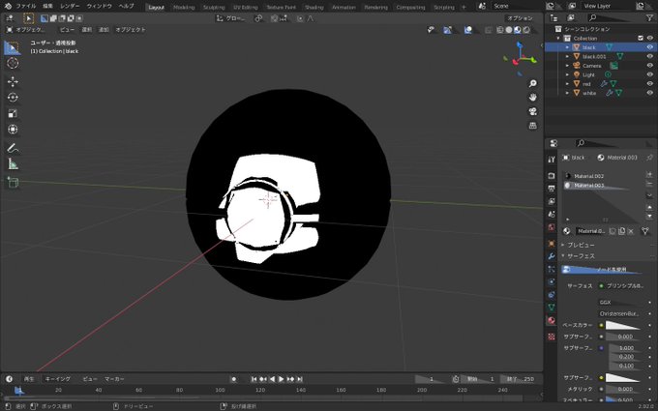Image resolution: width=658 pixels, height=411 pixels.
Task: Expand the black object in the outliner
Action: pyautogui.click(x=567, y=47)
